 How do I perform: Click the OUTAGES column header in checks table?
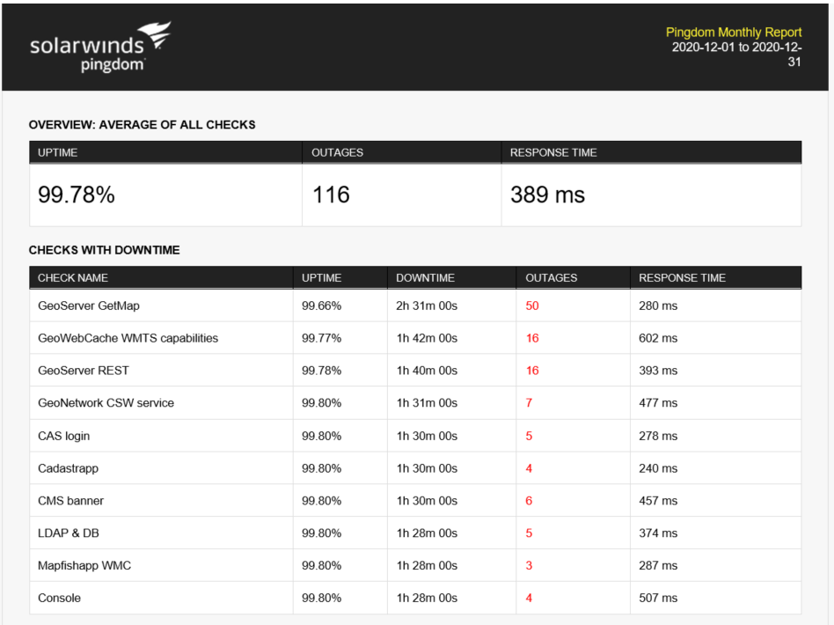(551, 278)
